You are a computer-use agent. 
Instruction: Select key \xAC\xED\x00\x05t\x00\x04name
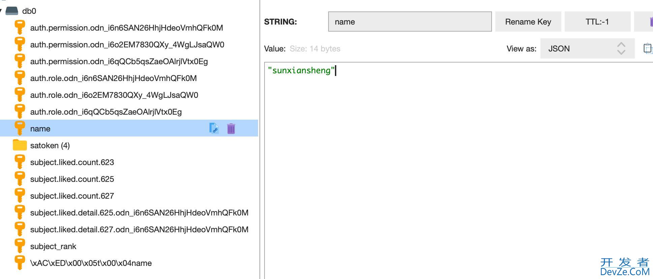tap(91, 263)
